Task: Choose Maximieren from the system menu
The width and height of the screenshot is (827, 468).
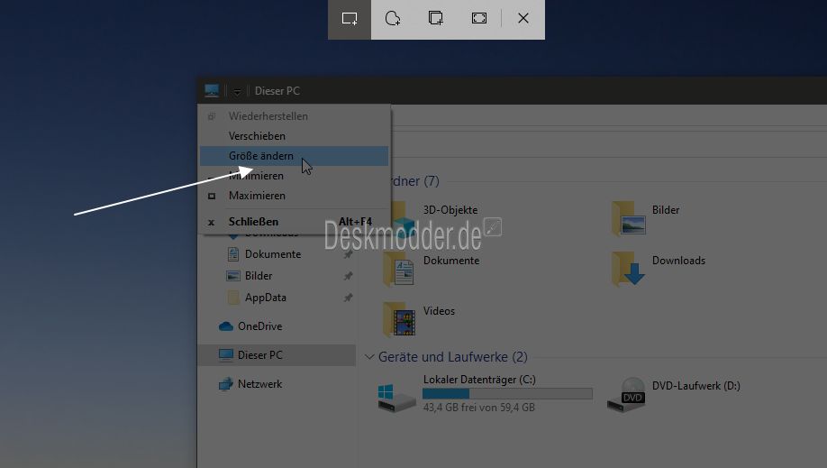Action: [295, 196]
